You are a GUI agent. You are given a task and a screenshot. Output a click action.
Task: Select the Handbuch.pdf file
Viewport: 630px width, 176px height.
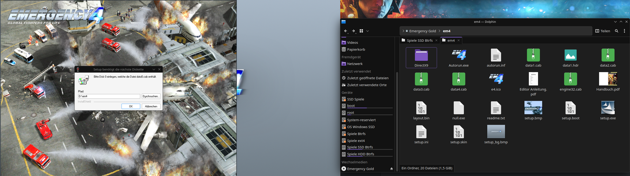coord(608,82)
